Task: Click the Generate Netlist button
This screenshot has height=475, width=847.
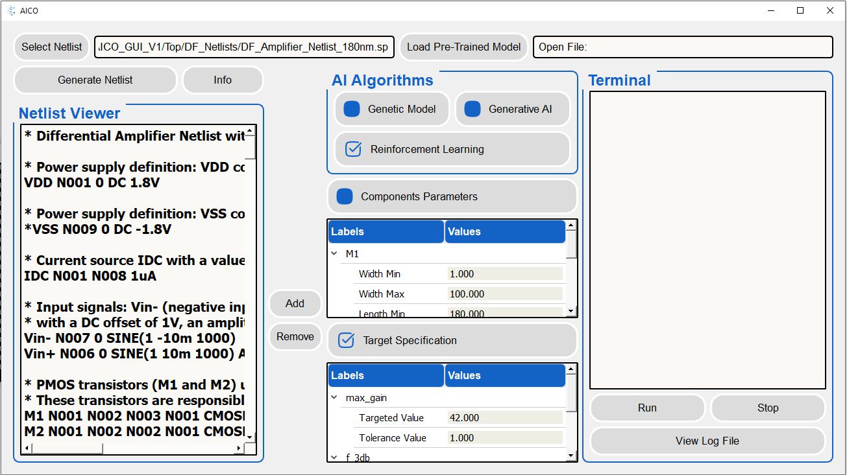Action: 95,80
